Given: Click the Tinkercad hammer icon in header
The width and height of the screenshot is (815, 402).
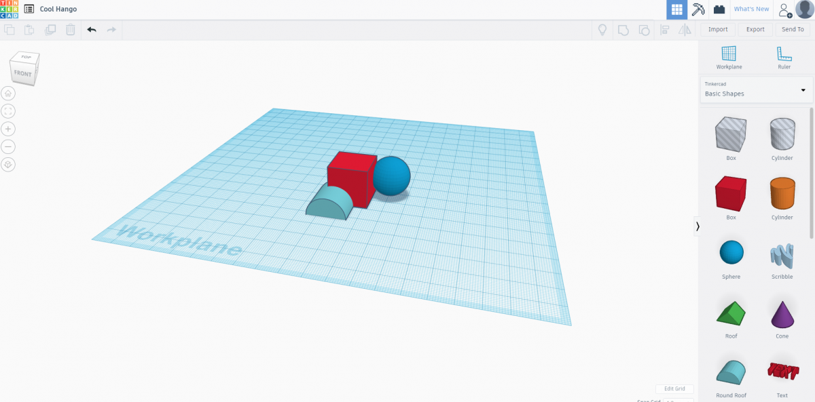Looking at the screenshot, I should click(698, 9).
